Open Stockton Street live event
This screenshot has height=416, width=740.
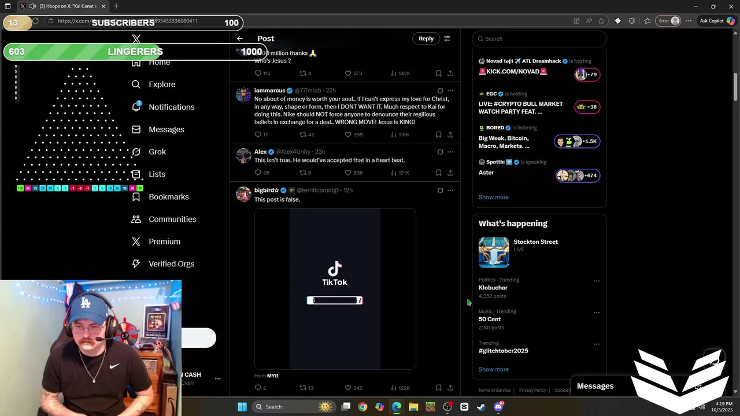(539, 252)
